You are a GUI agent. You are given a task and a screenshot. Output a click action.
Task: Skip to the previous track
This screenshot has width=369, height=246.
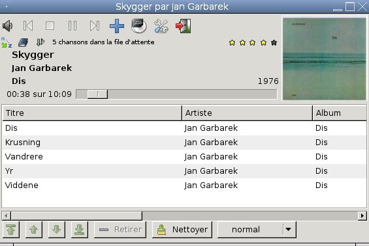pos(28,26)
